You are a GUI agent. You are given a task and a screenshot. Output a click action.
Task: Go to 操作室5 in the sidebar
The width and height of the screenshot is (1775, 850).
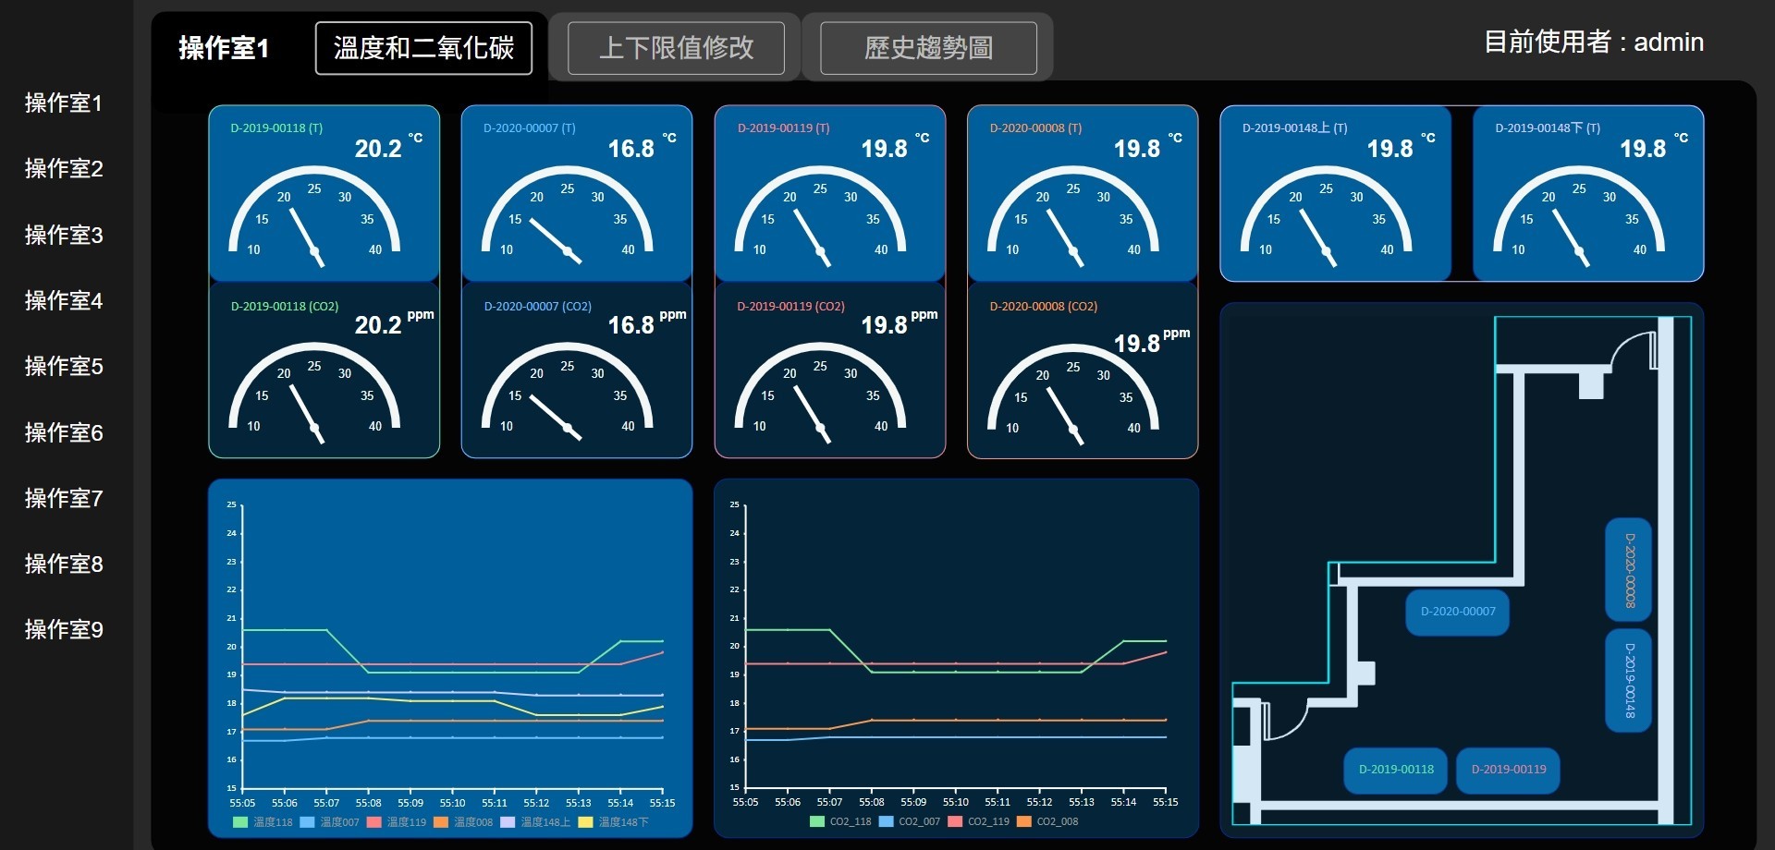(x=64, y=366)
